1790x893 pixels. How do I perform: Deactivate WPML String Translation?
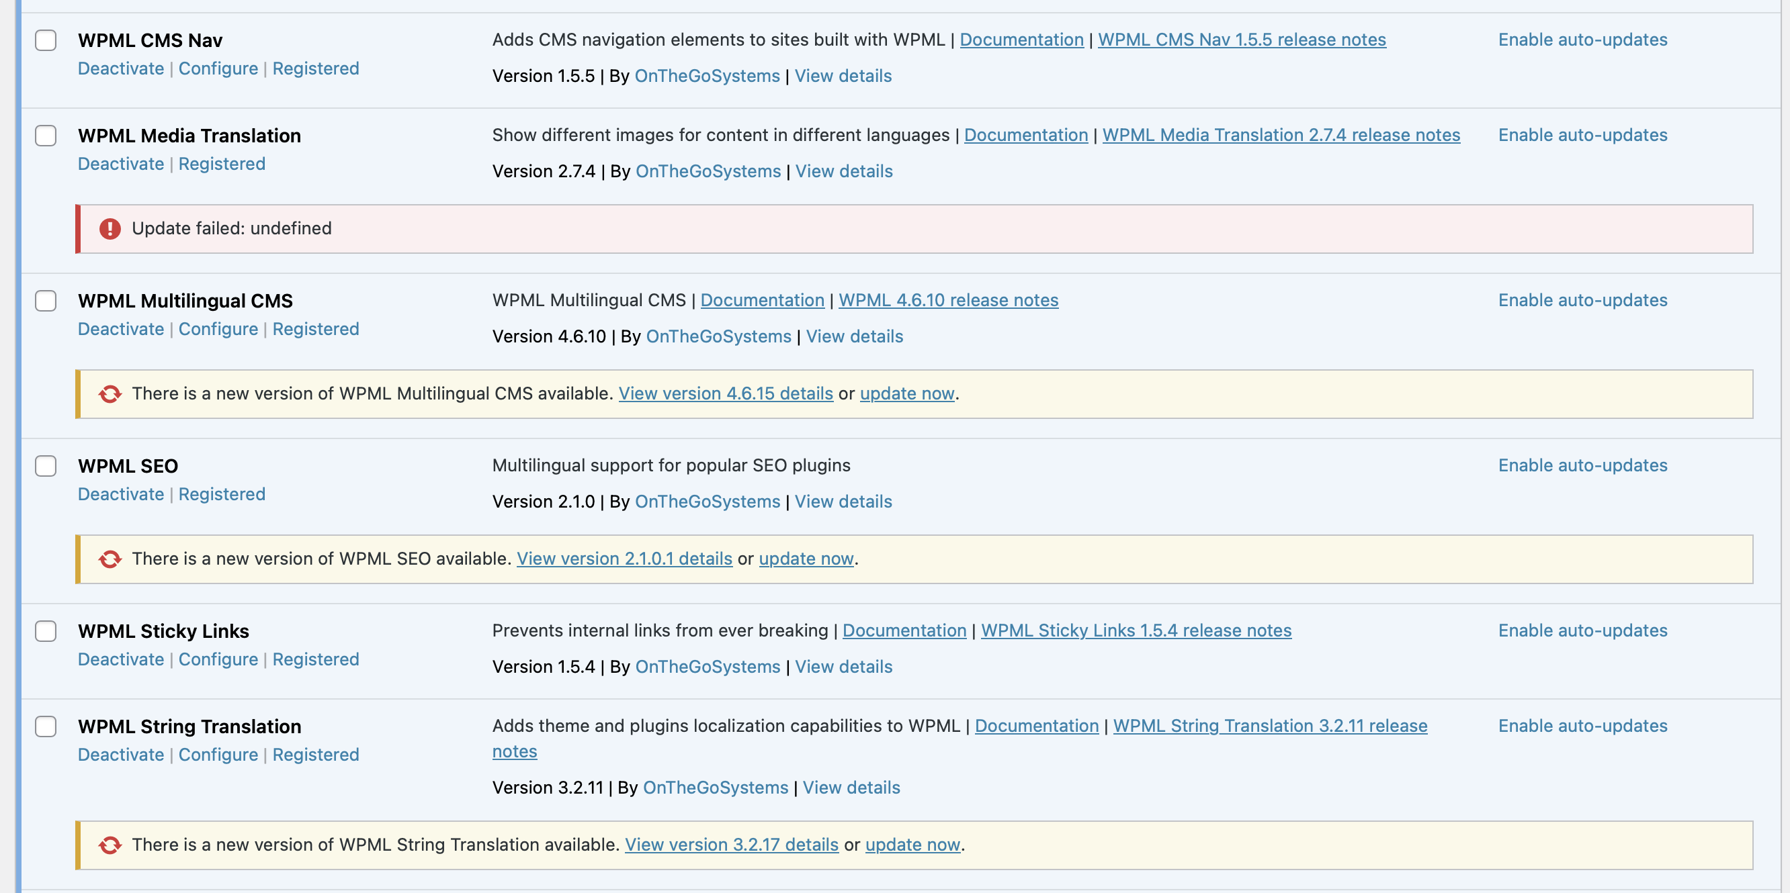(121, 755)
